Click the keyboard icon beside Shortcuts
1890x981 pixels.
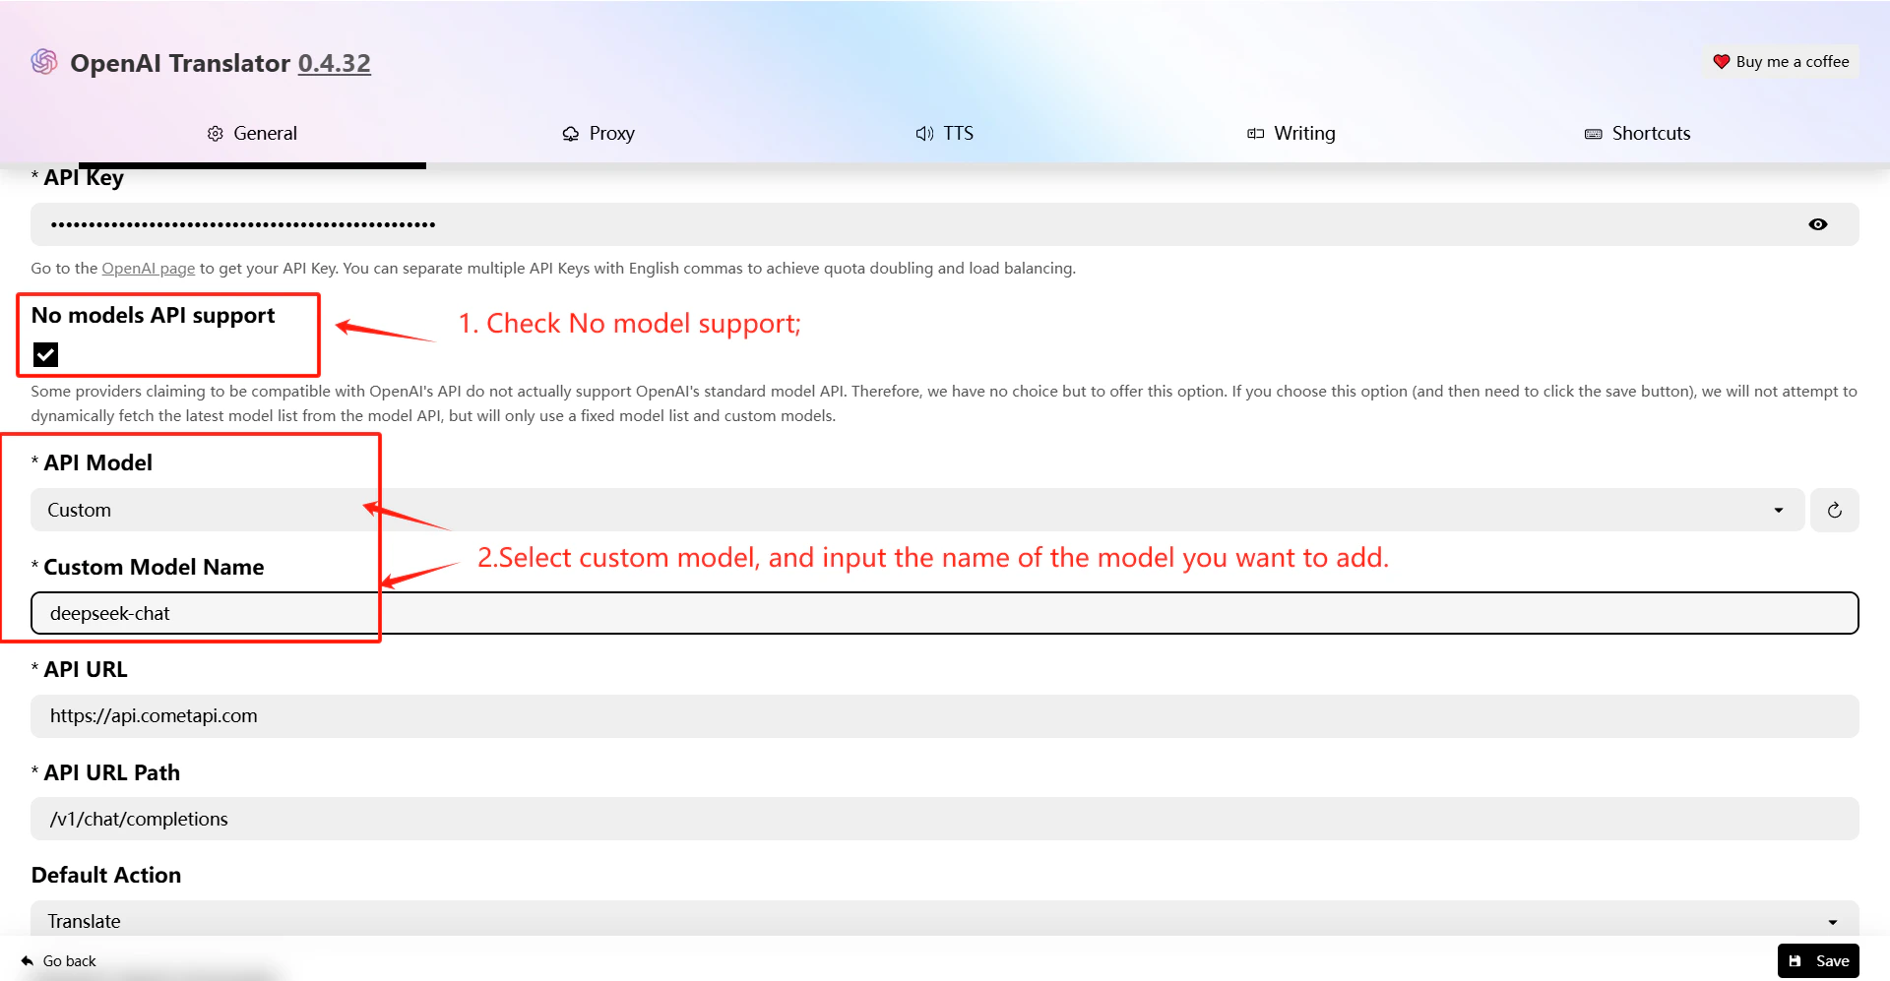point(1593,133)
